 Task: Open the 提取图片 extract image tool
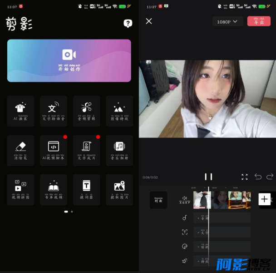(119, 189)
